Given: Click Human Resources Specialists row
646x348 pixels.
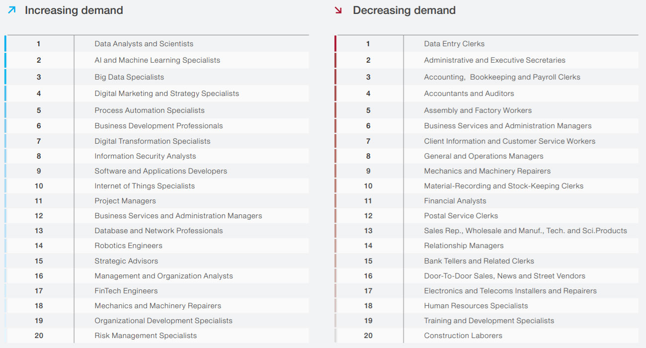Looking at the screenshot, I should (476, 306).
